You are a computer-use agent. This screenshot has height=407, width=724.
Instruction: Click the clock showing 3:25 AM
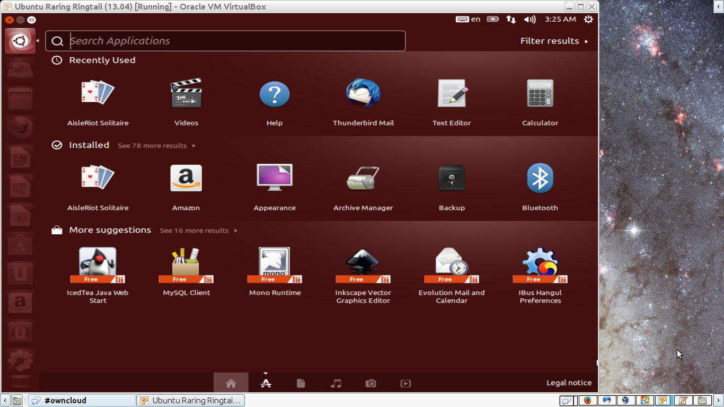tap(560, 19)
